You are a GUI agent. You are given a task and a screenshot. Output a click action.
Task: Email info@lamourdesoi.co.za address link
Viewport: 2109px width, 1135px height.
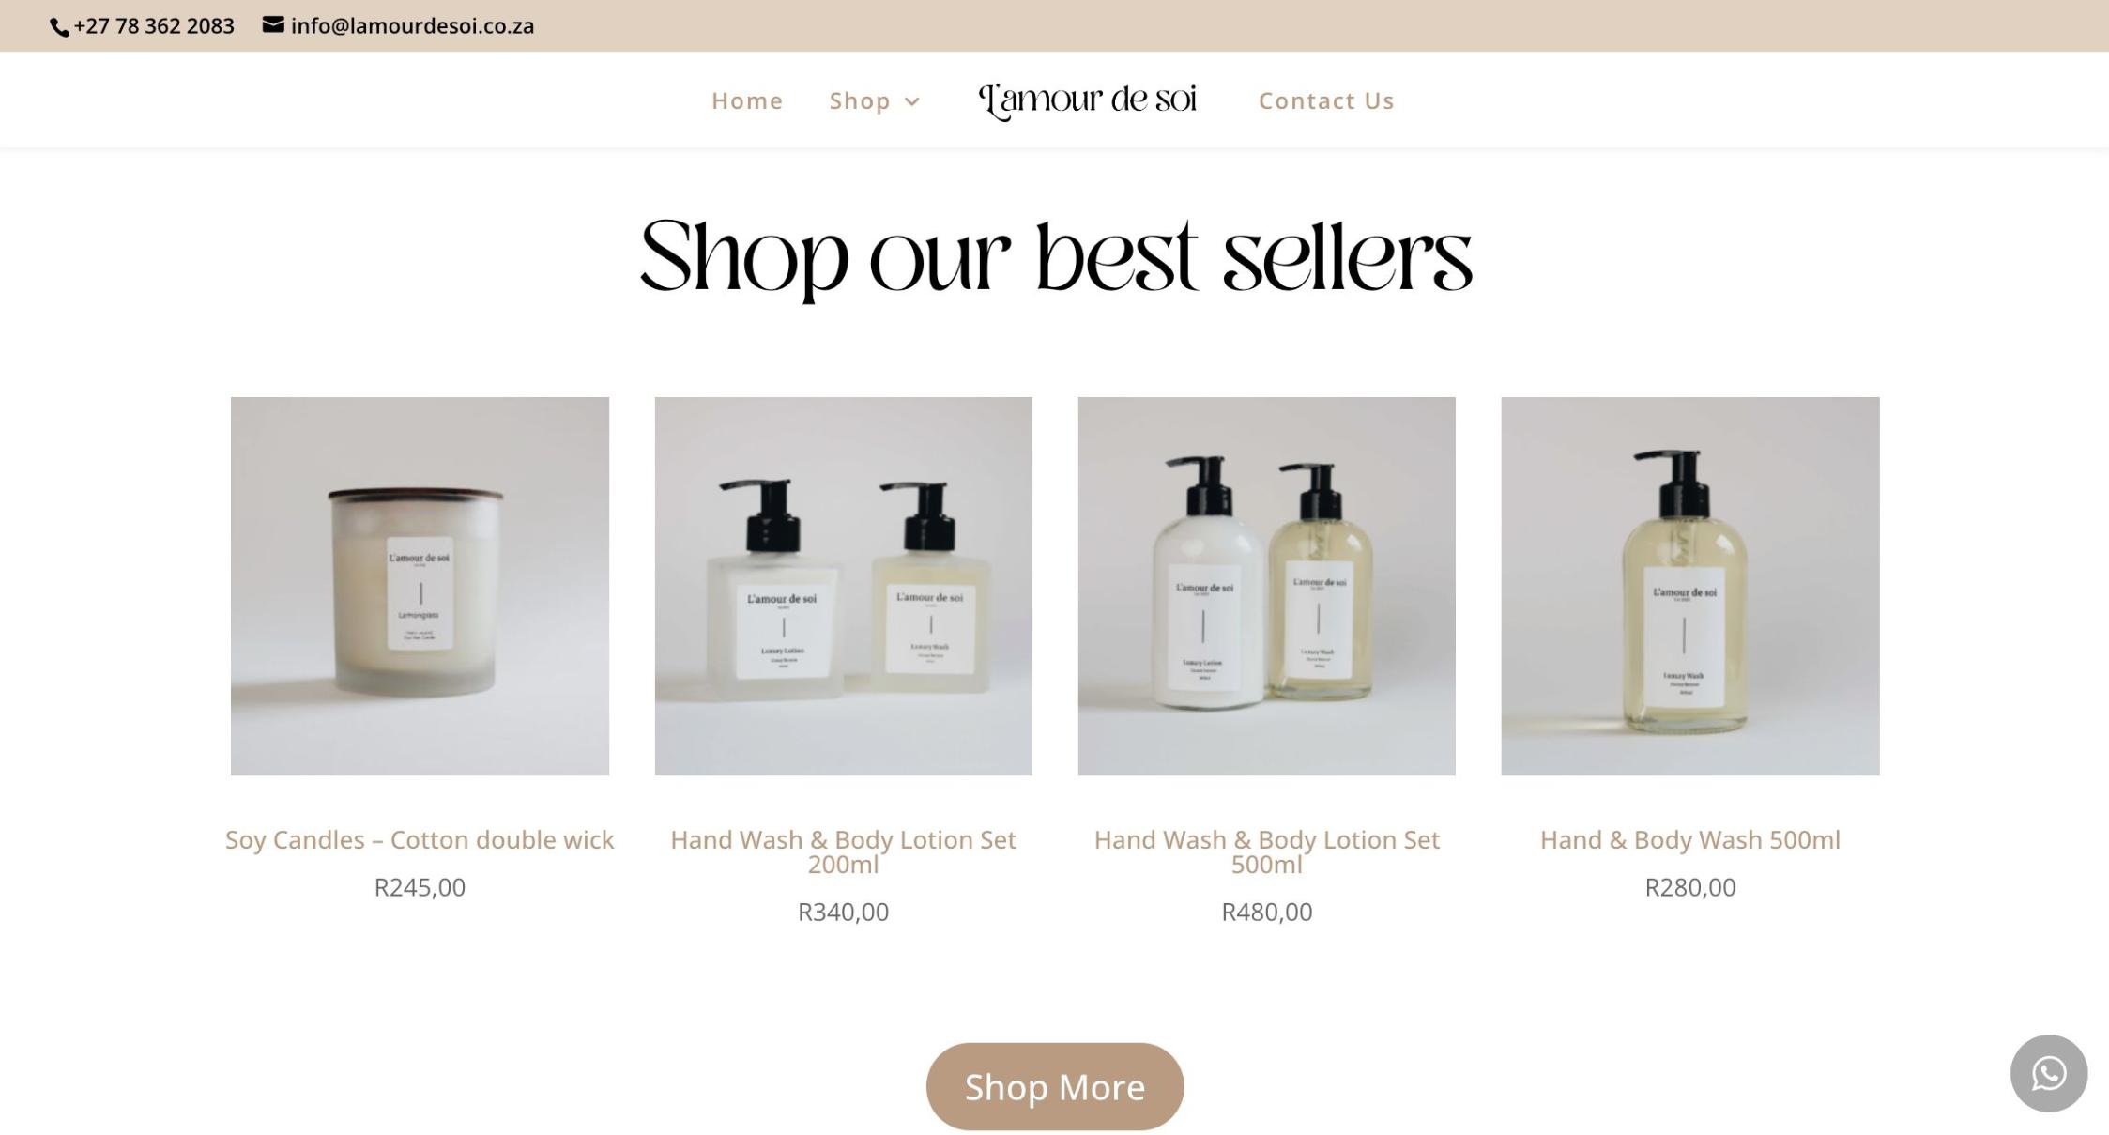pos(412,26)
